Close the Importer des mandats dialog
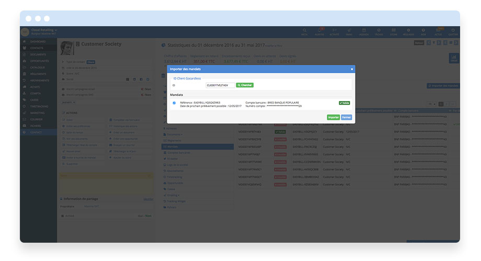 tap(351, 69)
